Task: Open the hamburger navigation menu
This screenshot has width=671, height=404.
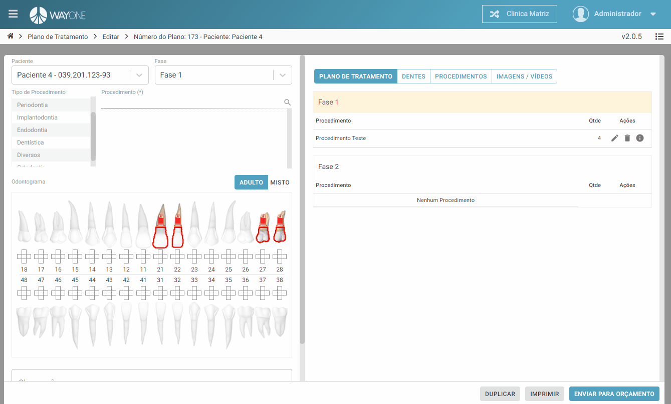Action: pos(13,14)
